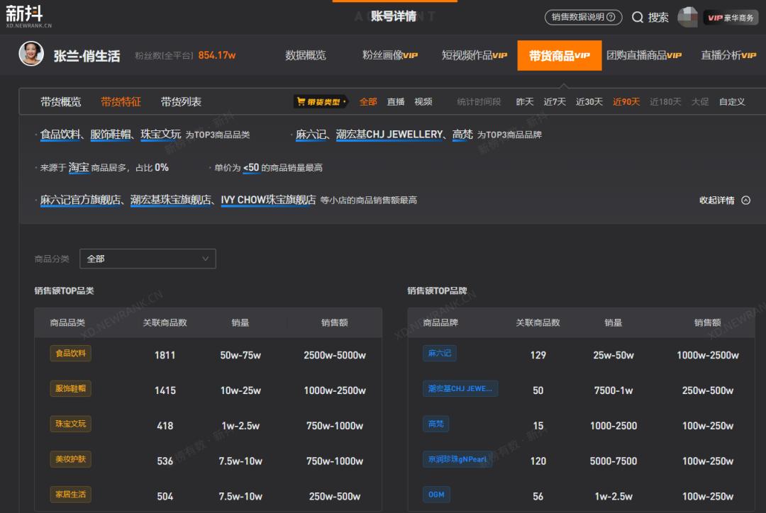Choose the 近90天 time range
Image resolution: width=766 pixels, height=513 pixels.
coord(626,101)
